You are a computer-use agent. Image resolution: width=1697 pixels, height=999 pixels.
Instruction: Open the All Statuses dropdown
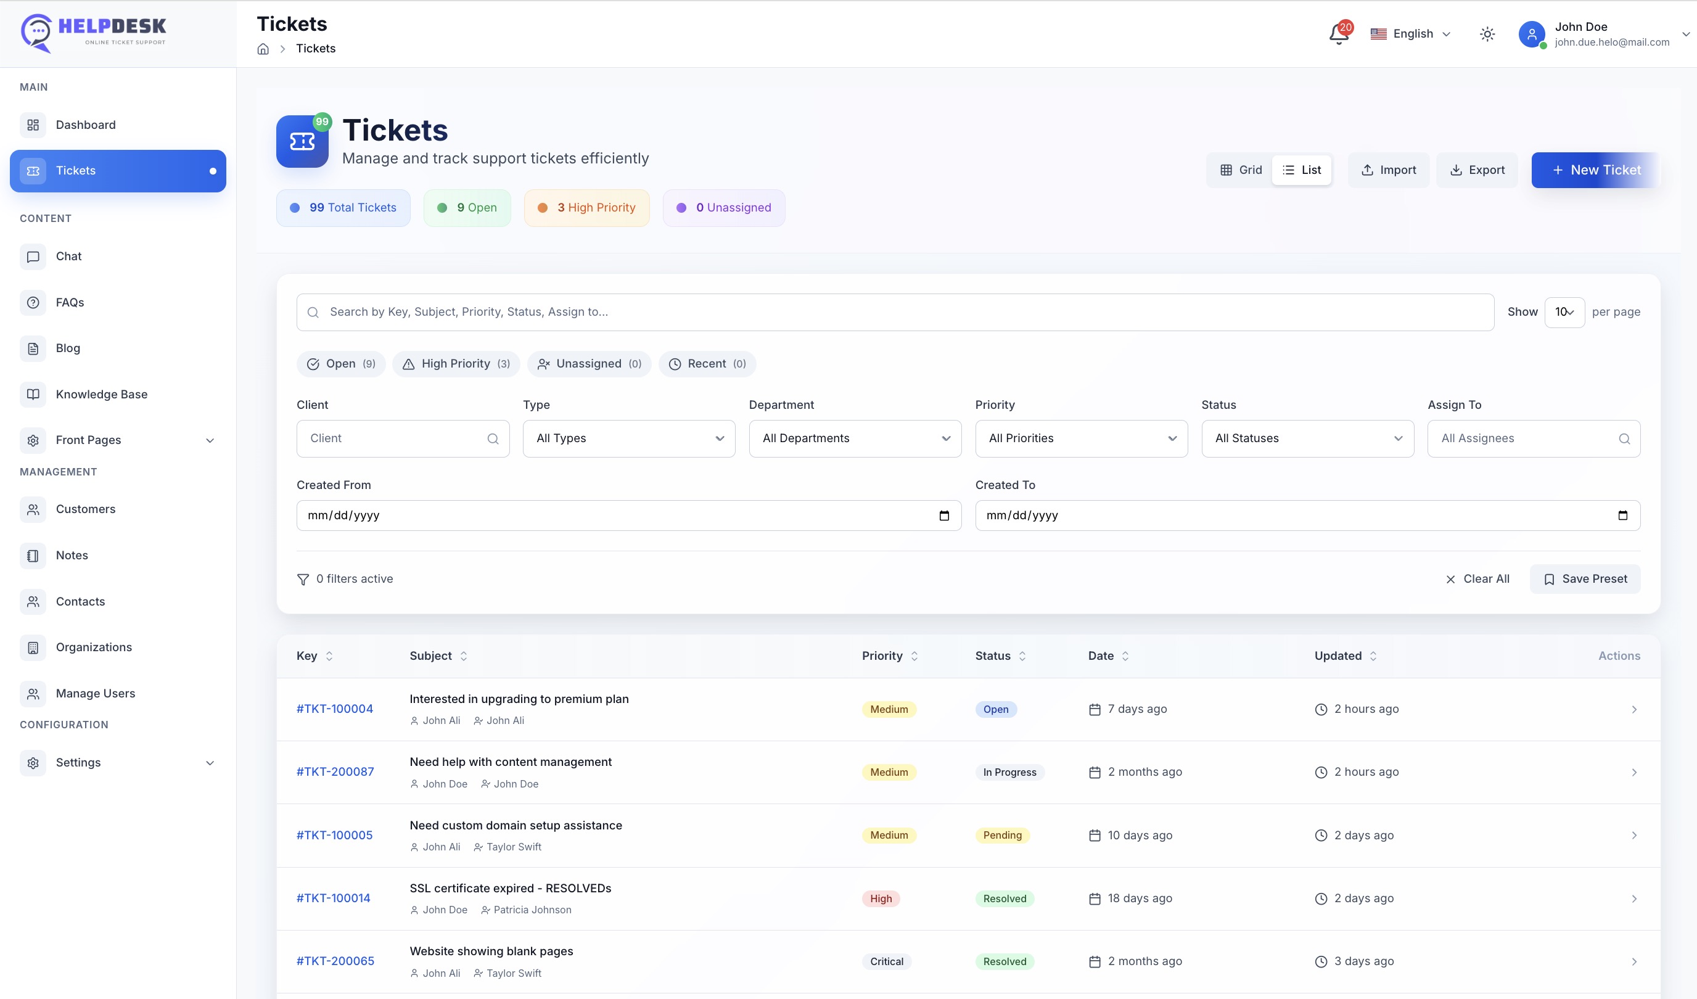coord(1307,438)
